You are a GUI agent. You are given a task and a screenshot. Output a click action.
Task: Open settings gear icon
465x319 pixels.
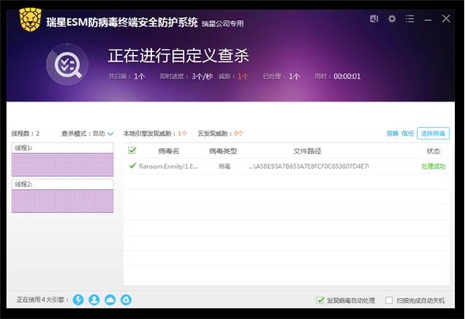(392, 19)
